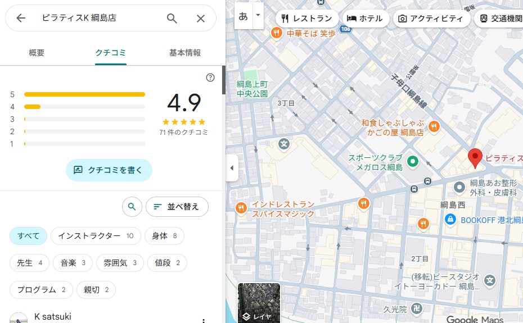Click the レストラン category button

307,19
